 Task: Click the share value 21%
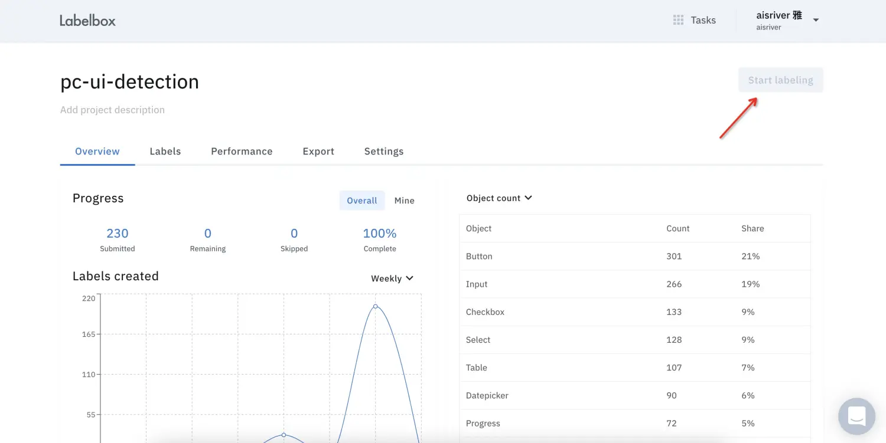tap(751, 256)
